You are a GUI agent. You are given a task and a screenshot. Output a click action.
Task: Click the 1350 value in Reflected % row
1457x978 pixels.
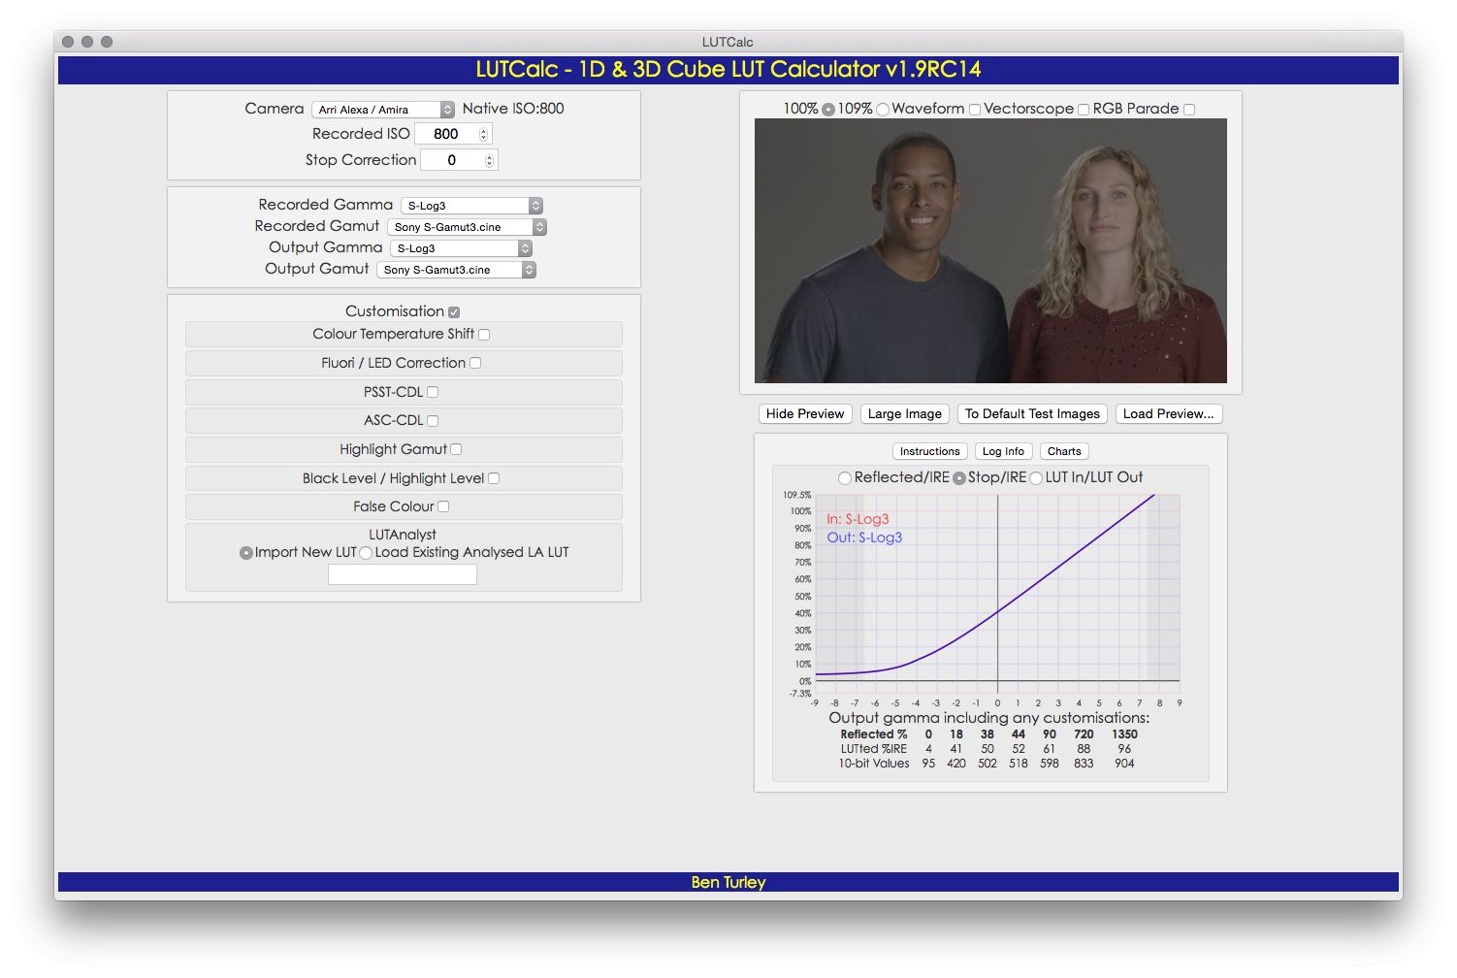click(1124, 734)
